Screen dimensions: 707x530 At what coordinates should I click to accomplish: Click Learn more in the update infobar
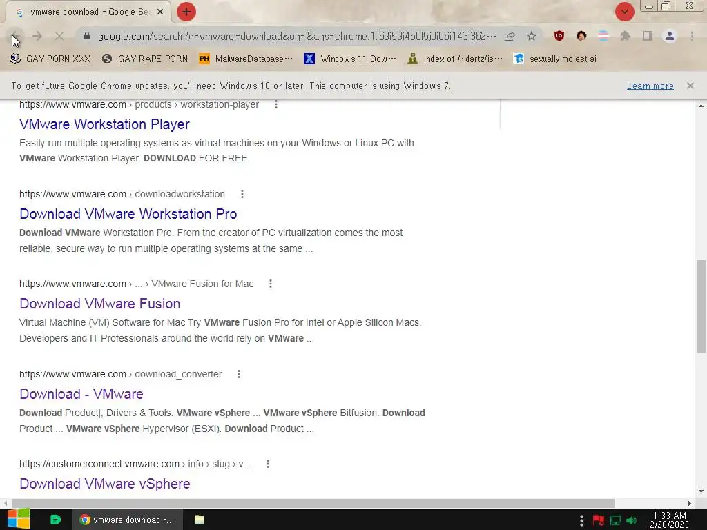650,86
